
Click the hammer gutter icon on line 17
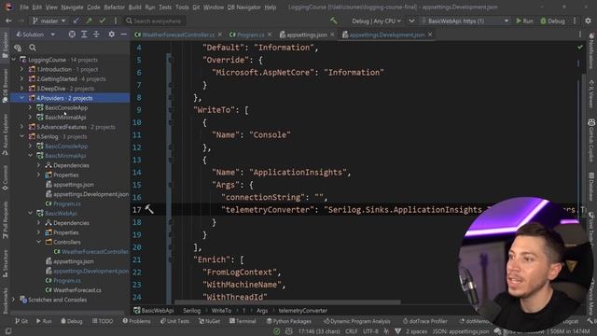click(x=149, y=209)
